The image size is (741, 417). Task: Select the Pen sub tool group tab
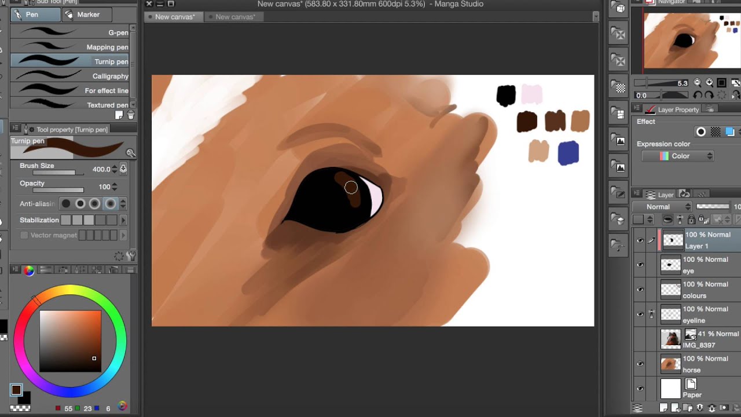35,14
